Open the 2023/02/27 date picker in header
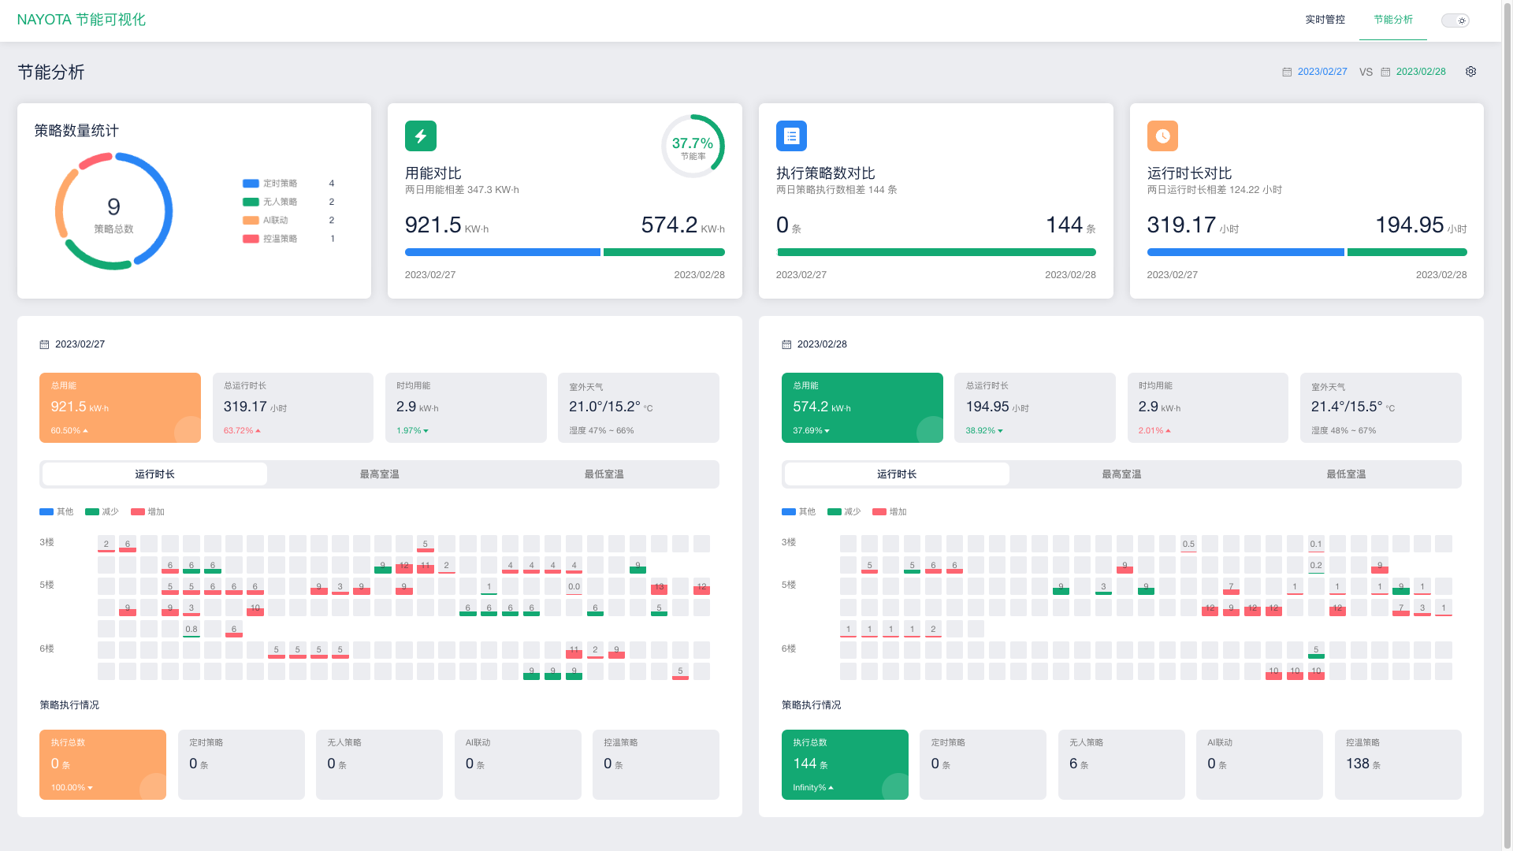1513x851 pixels. pyautogui.click(x=1322, y=72)
